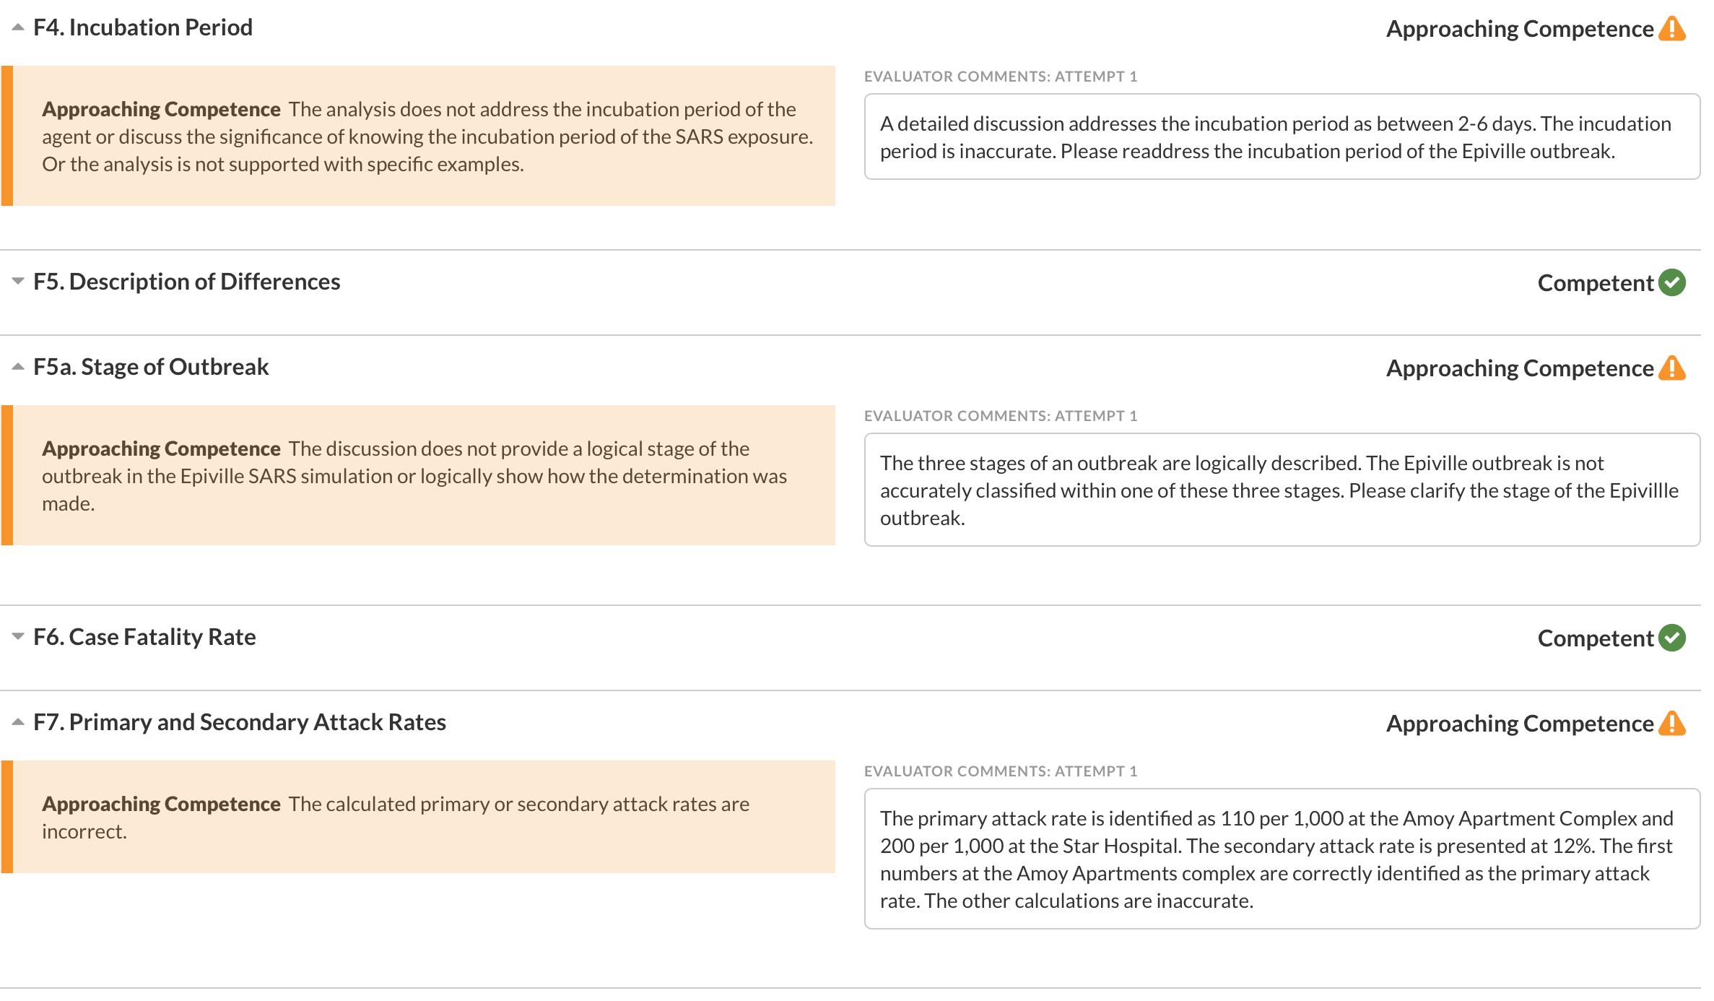Image resolution: width=1714 pixels, height=1001 pixels.
Task: Click the F7 Attack Rates warning icon
Action: tap(1671, 724)
